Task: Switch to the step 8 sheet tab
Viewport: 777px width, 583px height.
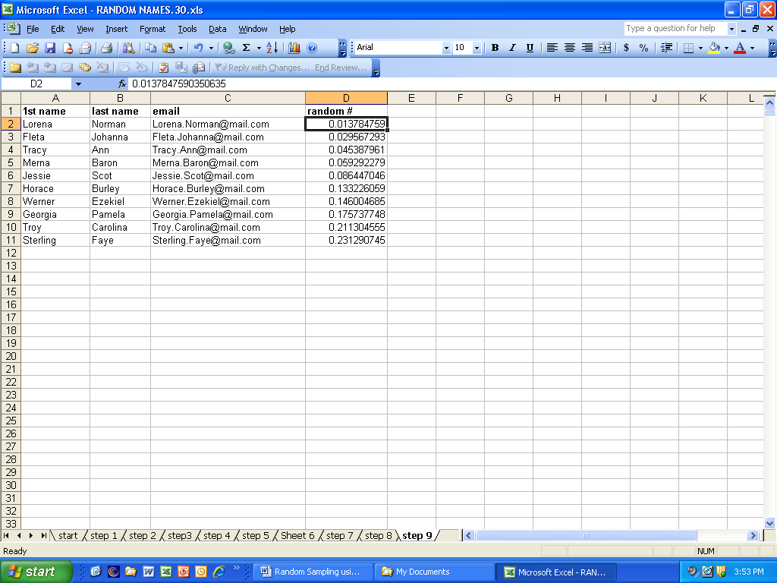Action: tap(378, 535)
